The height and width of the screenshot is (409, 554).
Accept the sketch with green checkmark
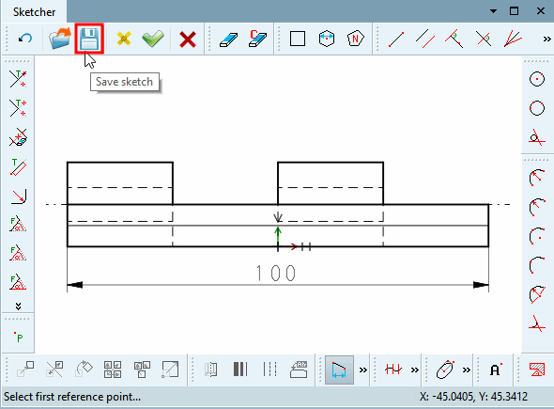coord(153,39)
